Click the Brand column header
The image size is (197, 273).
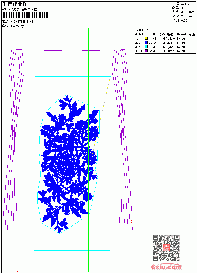181,34
